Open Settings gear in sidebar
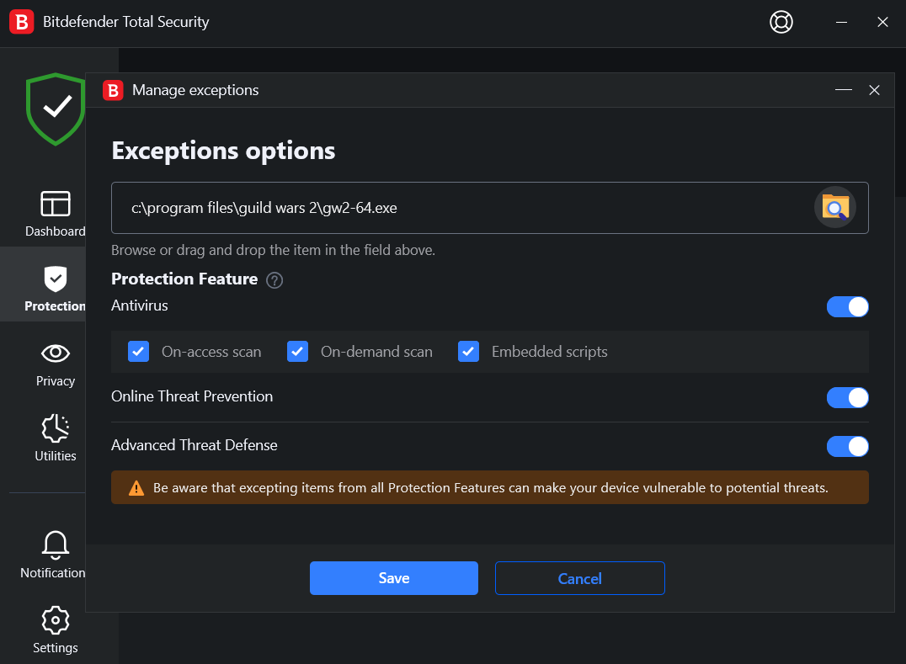Screen dimensions: 906x664 [56, 630]
